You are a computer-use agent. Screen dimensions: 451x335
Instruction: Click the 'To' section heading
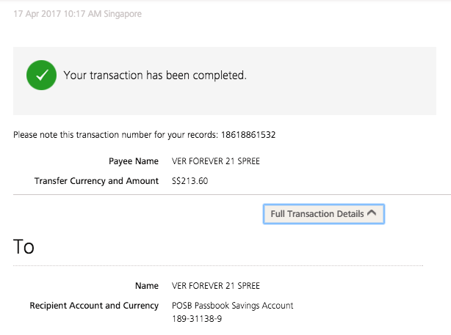(24, 246)
